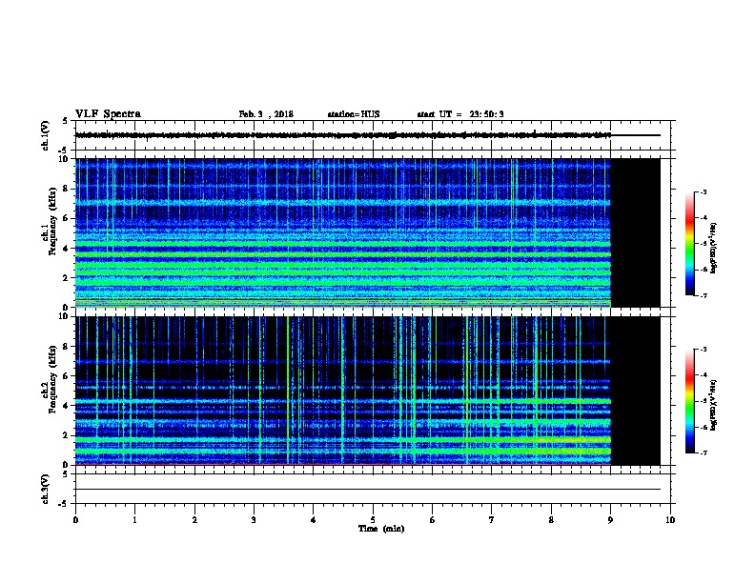Click the "-7" label on the ch.2 color scale
Image resolution: width=755 pixels, height=583 pixels.
click(703, 452)
